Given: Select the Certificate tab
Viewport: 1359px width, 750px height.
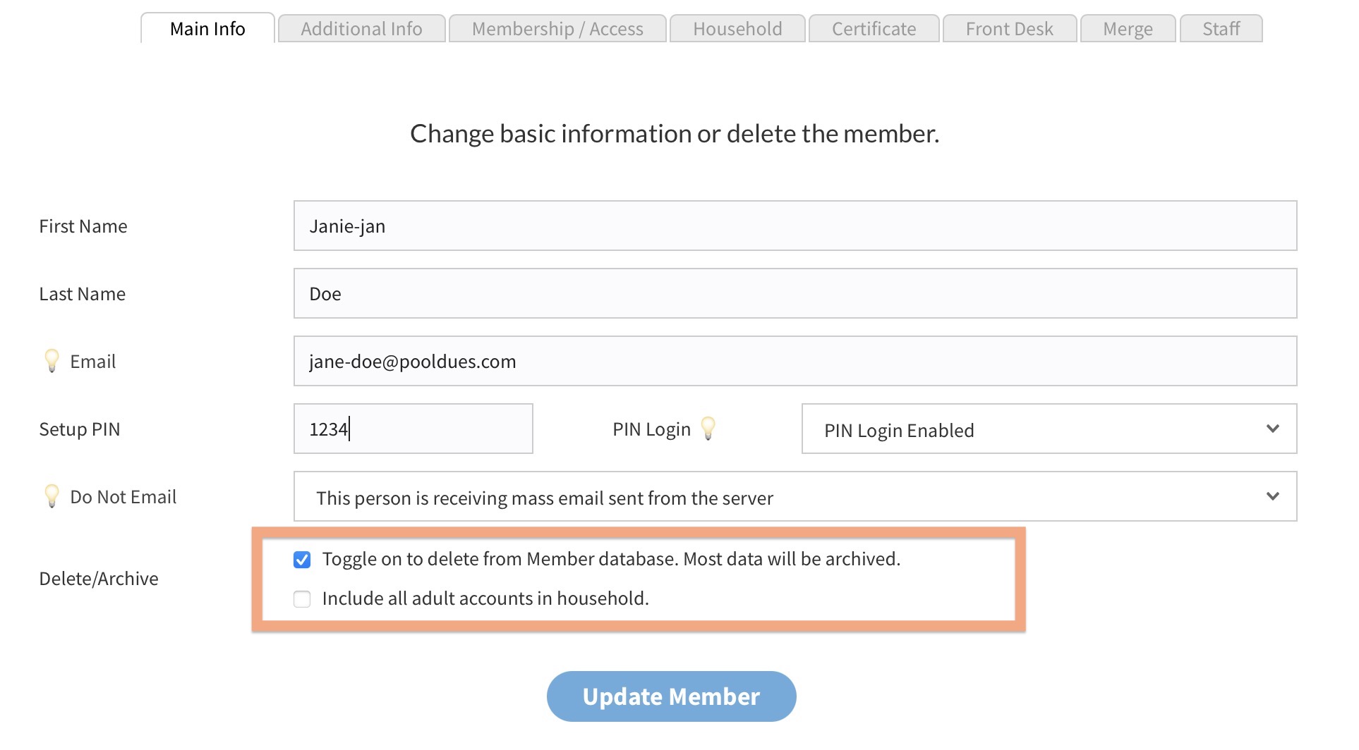Looking at the screenshot, I should click(x=873, y=29).
